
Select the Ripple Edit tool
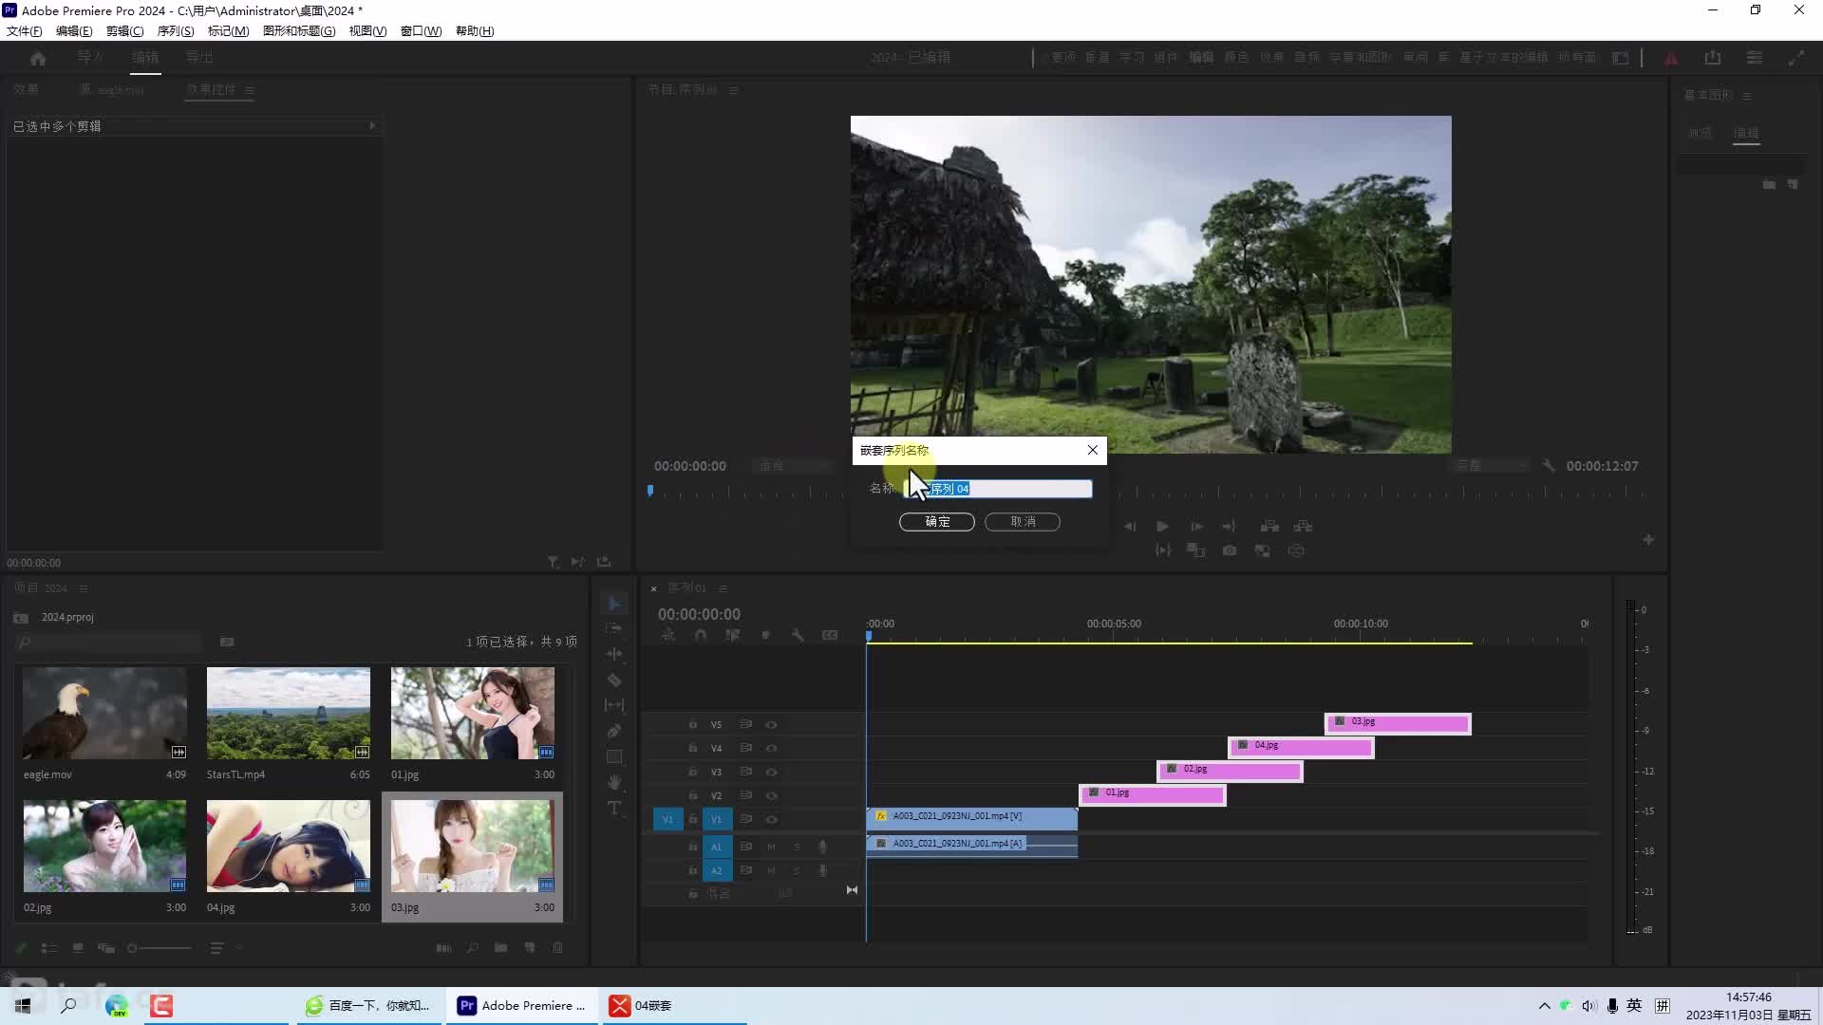tap(614, 655)
